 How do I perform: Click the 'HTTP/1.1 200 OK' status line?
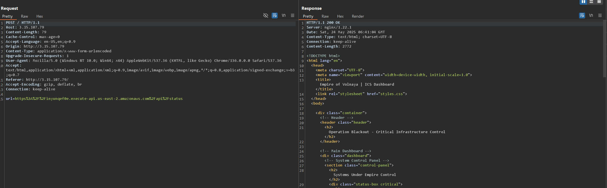point(323,23)
